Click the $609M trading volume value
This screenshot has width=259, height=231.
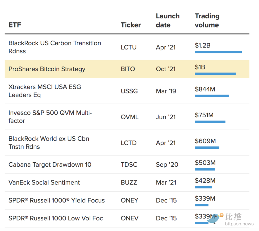205,141
